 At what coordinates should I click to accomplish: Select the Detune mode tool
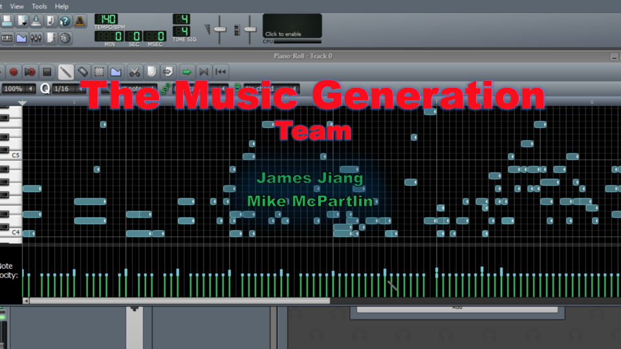[x=116, y=72]
